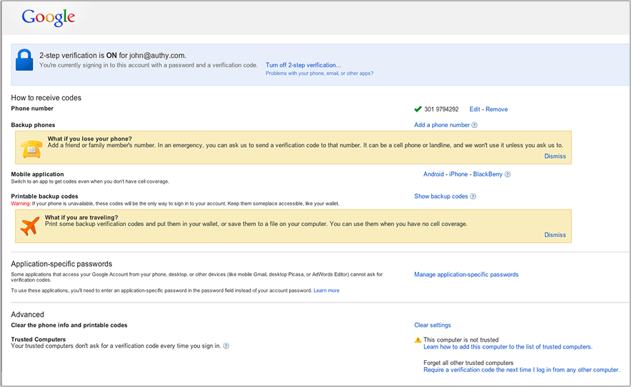Viewport: 631px width, 387px height.
Task: Click the blue padlock icon
Action: (x=25, y=60)
